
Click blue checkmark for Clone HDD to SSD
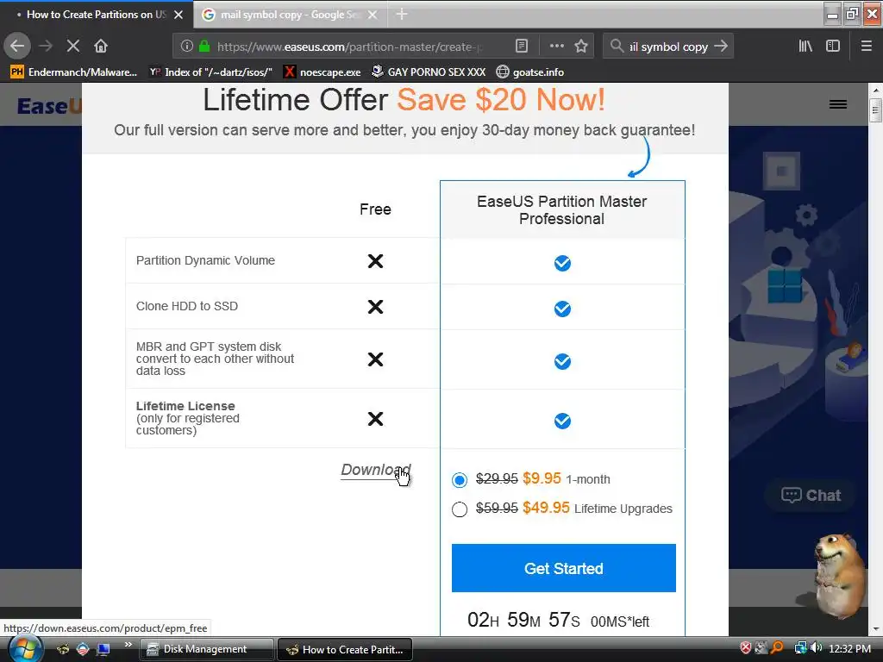coord(562,309)
